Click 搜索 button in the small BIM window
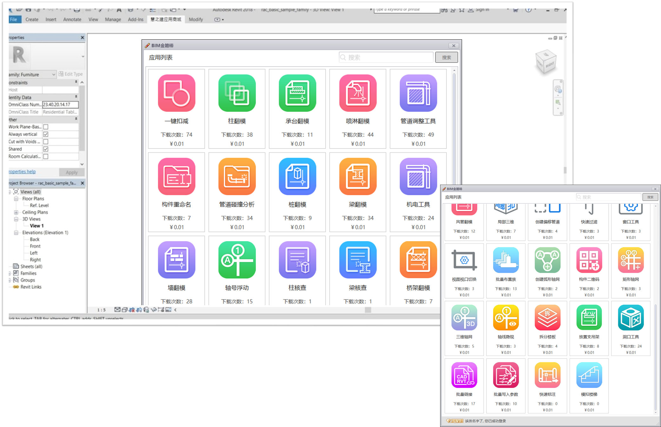Image resolution: width=661 pixels, height=427 pixels. [x=650, y=197]
